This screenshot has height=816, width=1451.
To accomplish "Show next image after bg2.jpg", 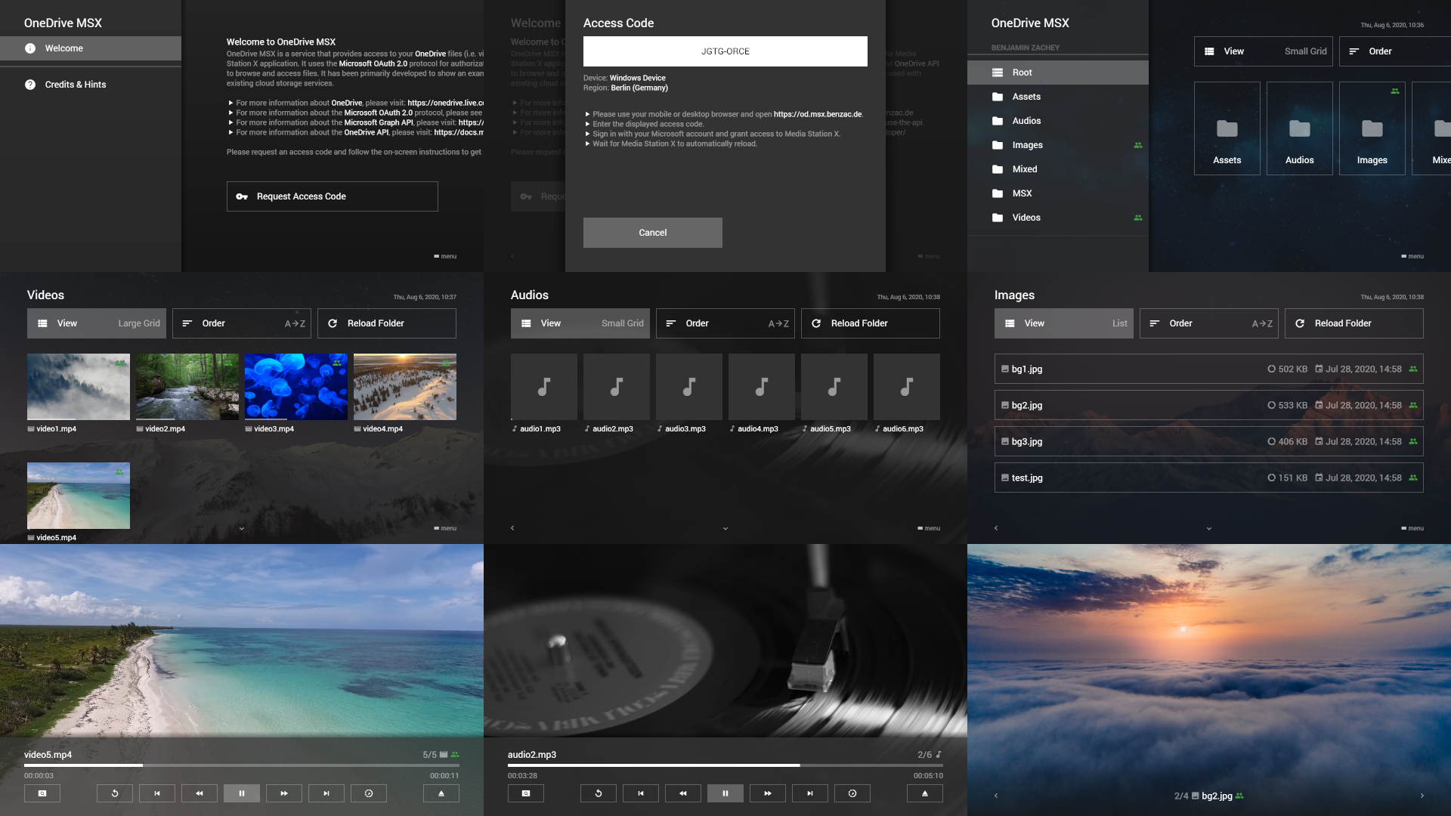I will coord(1422,796).
